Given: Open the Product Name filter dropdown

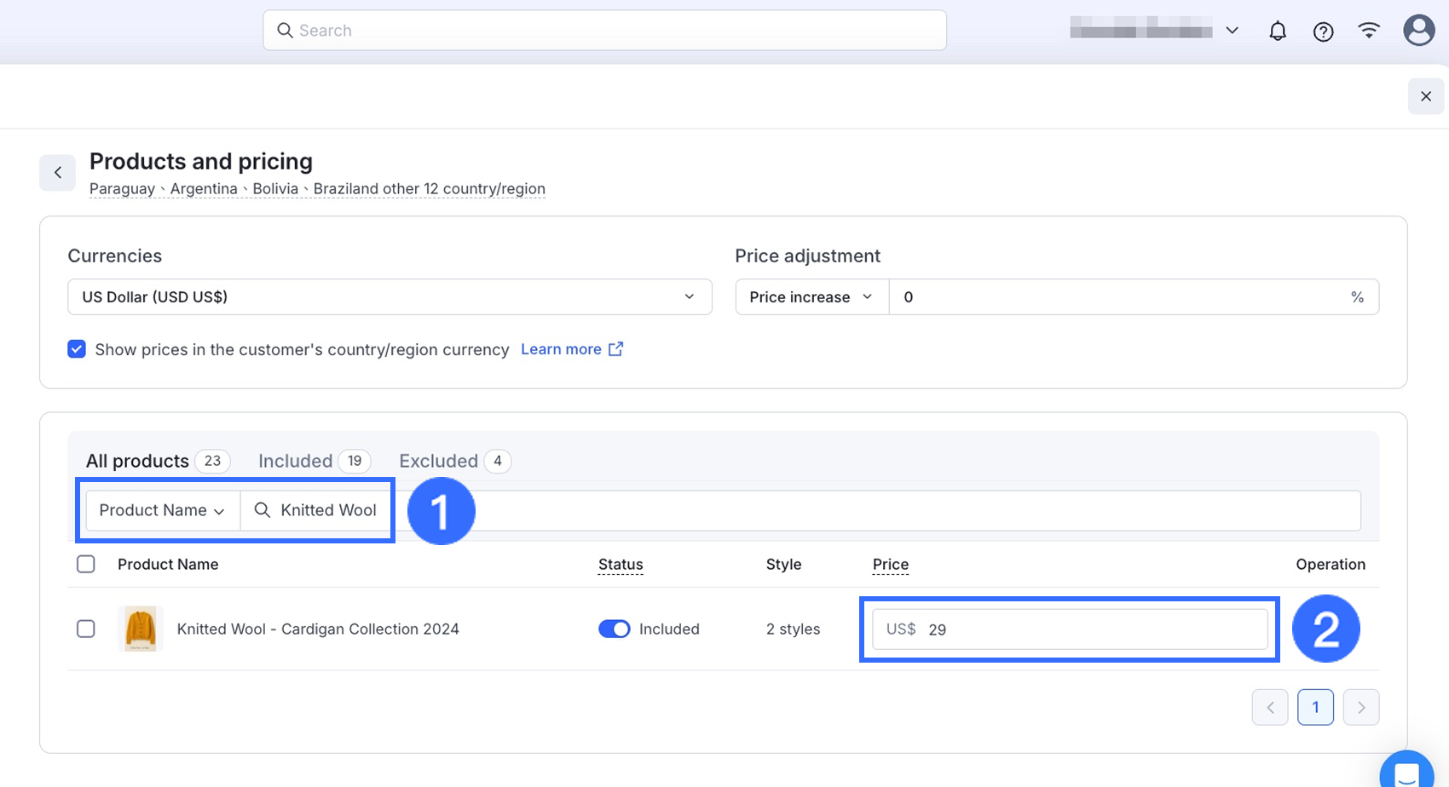Looking at the screenshot, I should point(162,510).
